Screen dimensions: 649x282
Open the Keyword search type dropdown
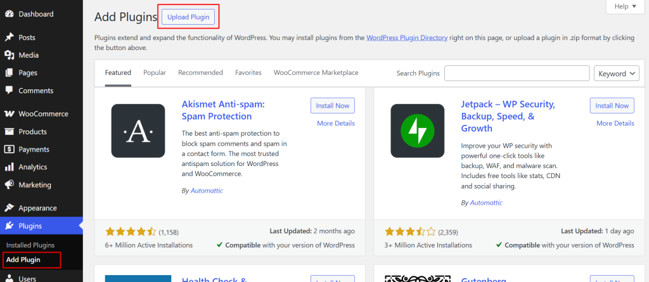[616, 74]
